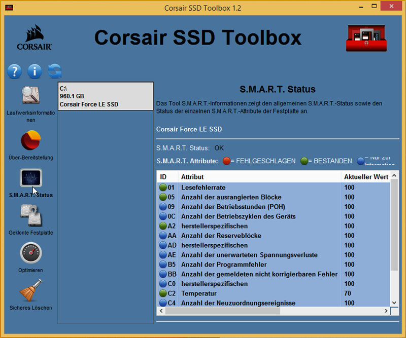Maximize the Corsair SSD Toolbox window
The width and height of the screenshot is (406, 338).
374,6
